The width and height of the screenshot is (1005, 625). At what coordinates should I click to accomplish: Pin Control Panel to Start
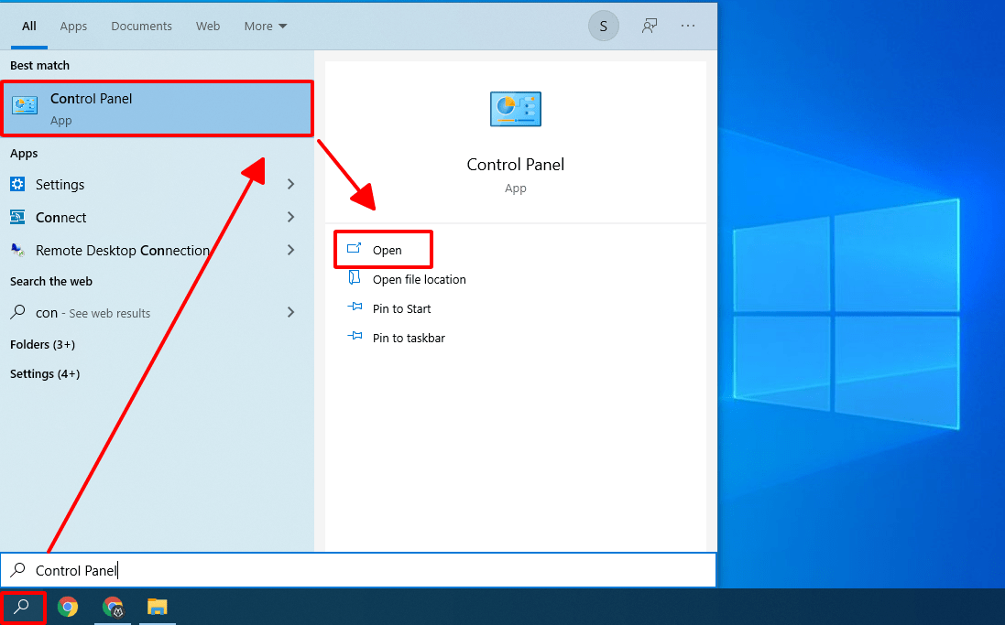pos(401,308)
